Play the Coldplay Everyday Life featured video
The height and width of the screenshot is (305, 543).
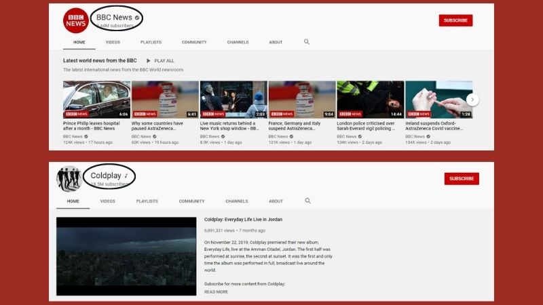click(126, 256)
